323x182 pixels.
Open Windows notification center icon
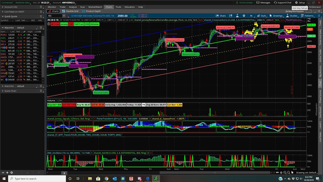318,179
